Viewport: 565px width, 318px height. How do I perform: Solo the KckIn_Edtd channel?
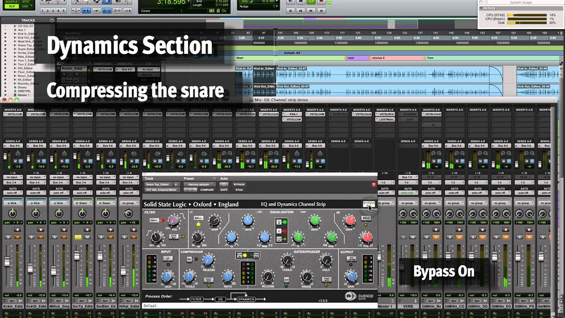pos(8,237)
